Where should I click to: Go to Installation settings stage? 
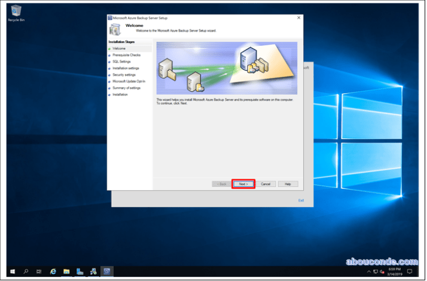pos(126,68)
